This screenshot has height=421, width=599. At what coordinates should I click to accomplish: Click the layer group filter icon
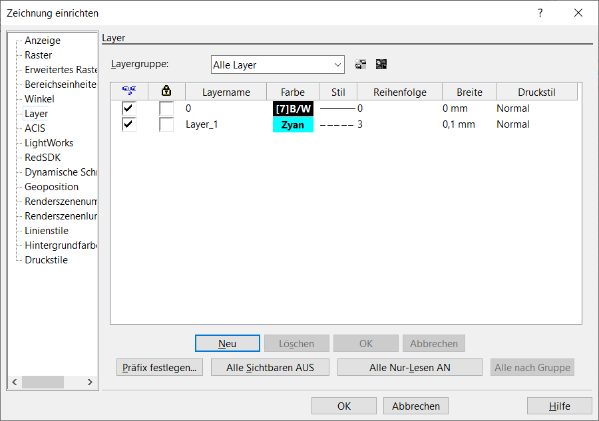click(x=381, y=64)
